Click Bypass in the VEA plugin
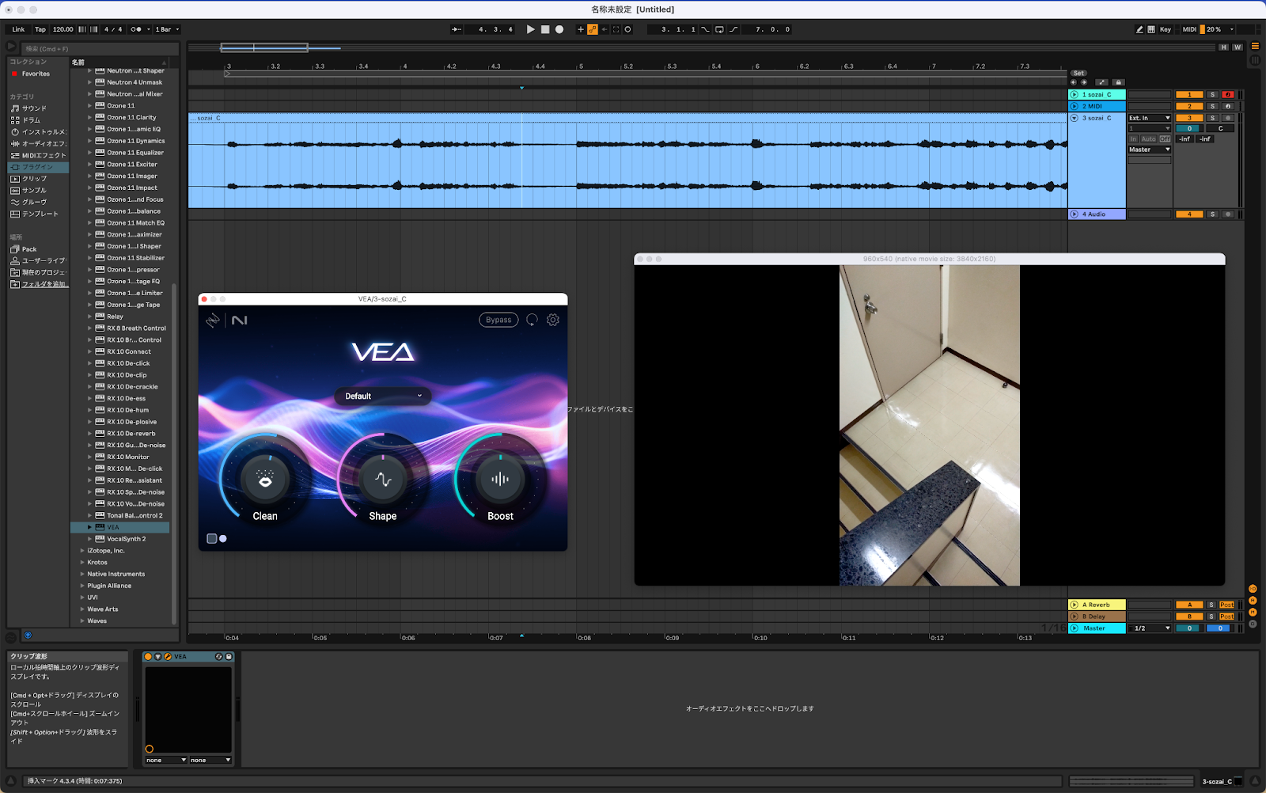 pyautogui.click(x=498, y=320)
